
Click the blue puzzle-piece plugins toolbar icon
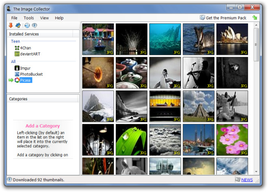point(18,26)
